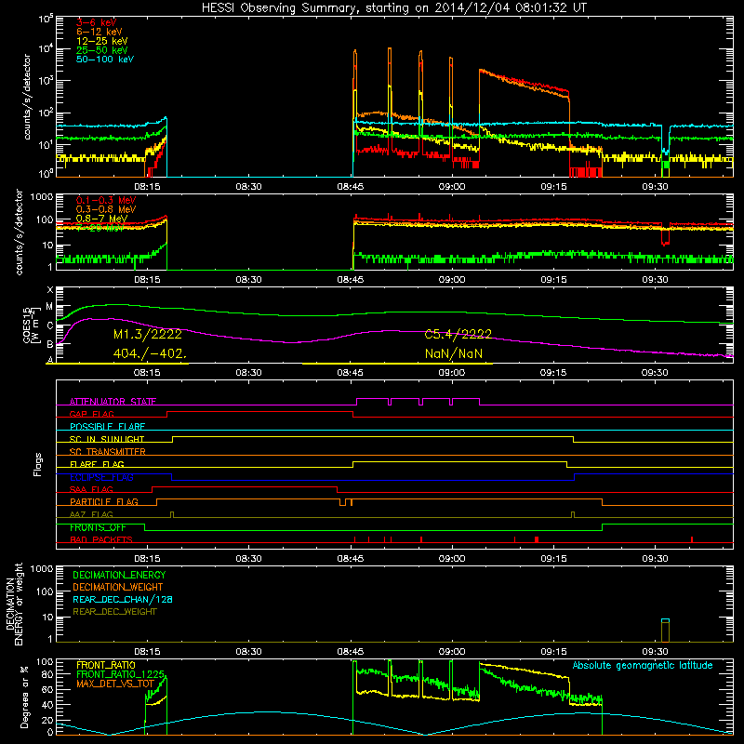The height and width of the screenshot is (744, 744).
Task: Click the 0.3-0.8 MeV legend label
Action: point(106,209)
